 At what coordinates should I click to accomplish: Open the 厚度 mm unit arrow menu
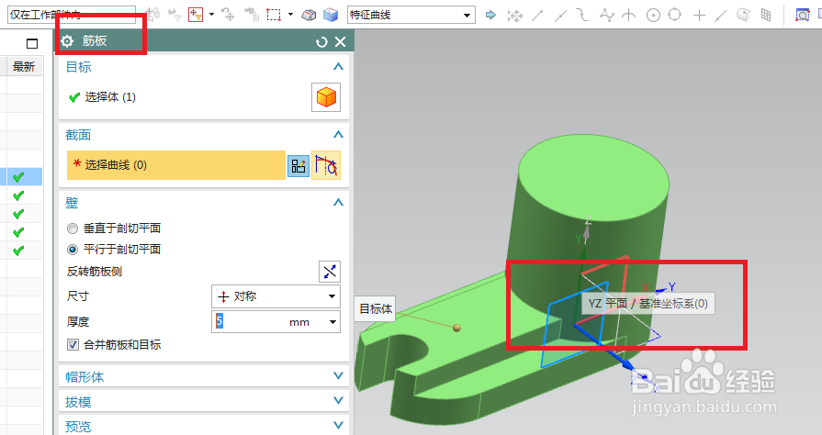coord(332,322)
